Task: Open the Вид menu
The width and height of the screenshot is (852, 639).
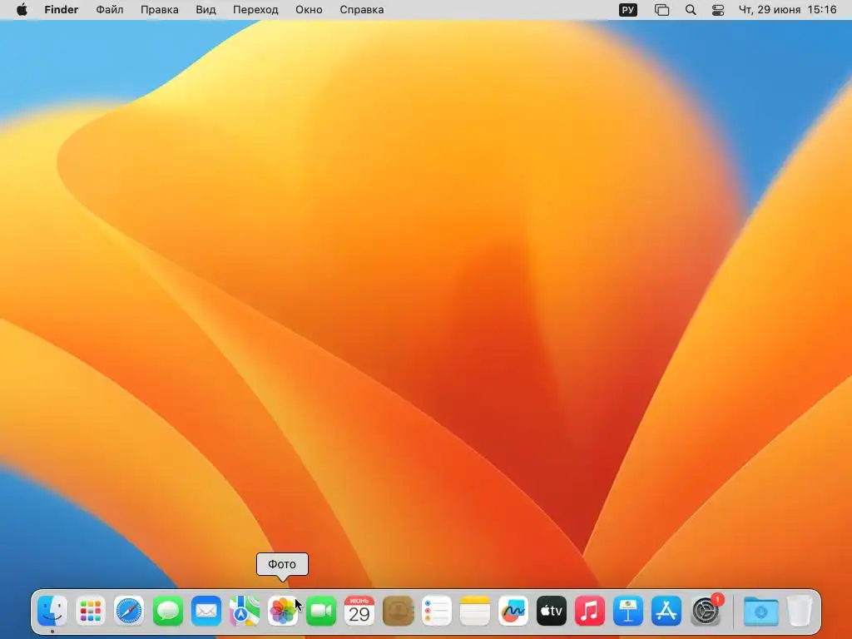Action: click(x=206, y=10)
